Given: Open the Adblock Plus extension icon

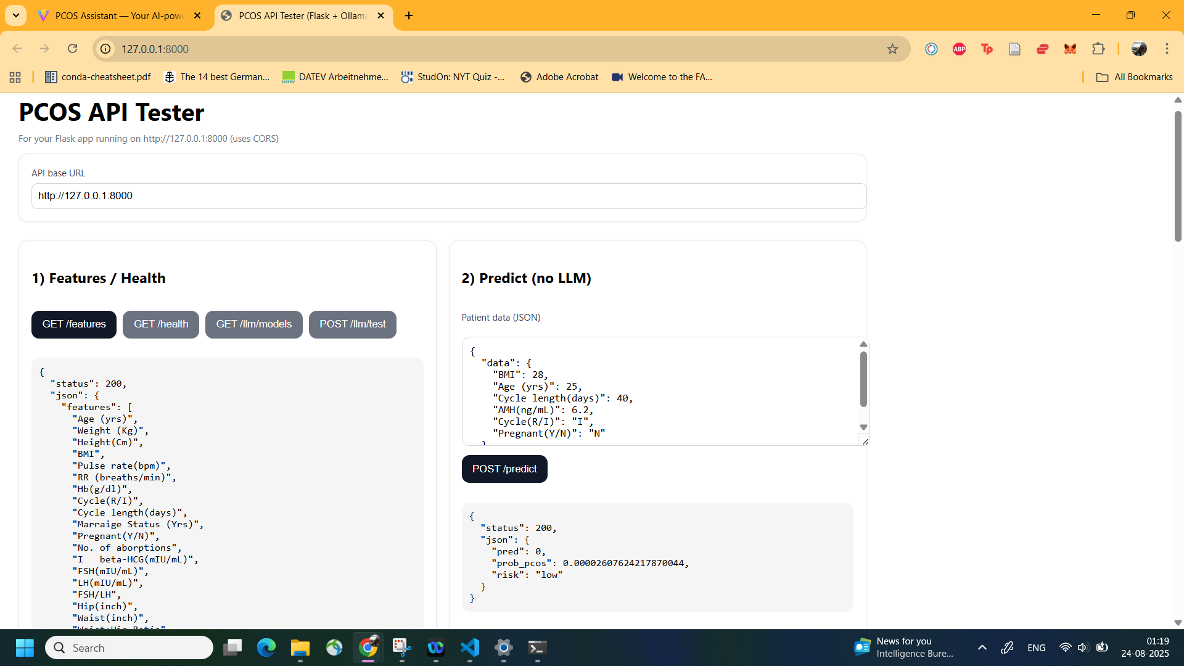Looking at the screenshot, I should coord(959,49).
